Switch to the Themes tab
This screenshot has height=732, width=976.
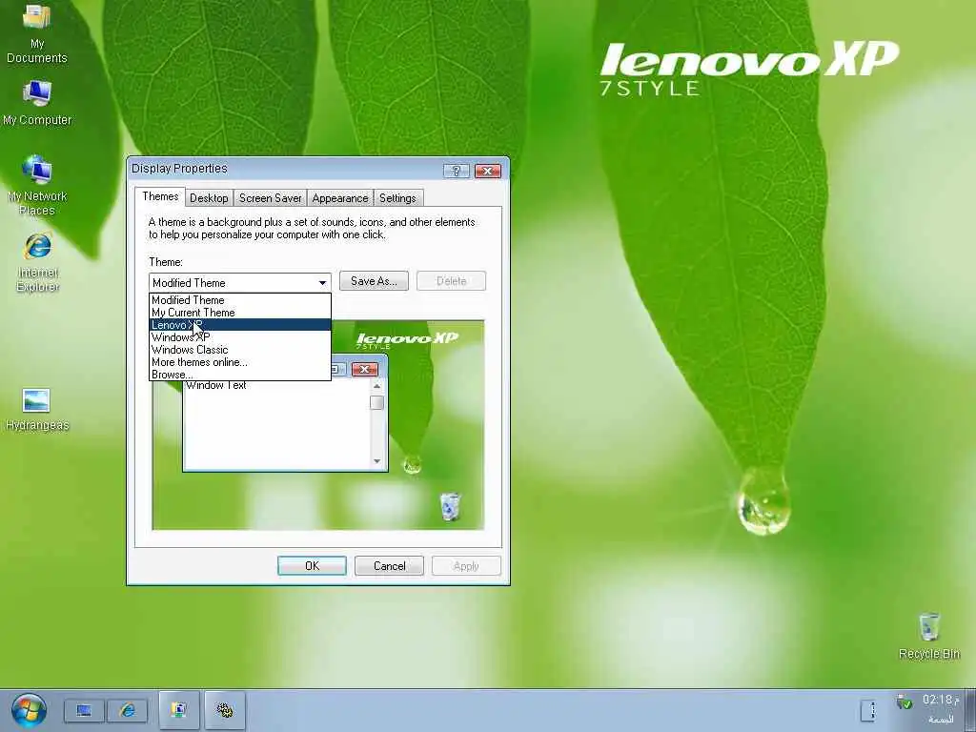[x=160, y=196]
